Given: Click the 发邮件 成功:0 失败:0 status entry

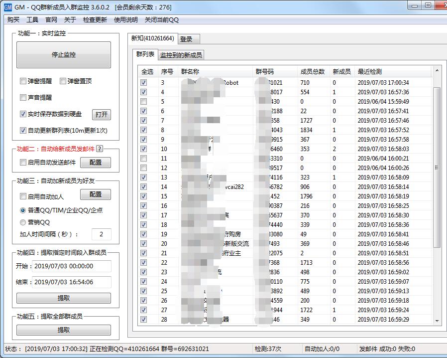Looking at the screenshot, I should pyautogui.click(x=387, y=349).
